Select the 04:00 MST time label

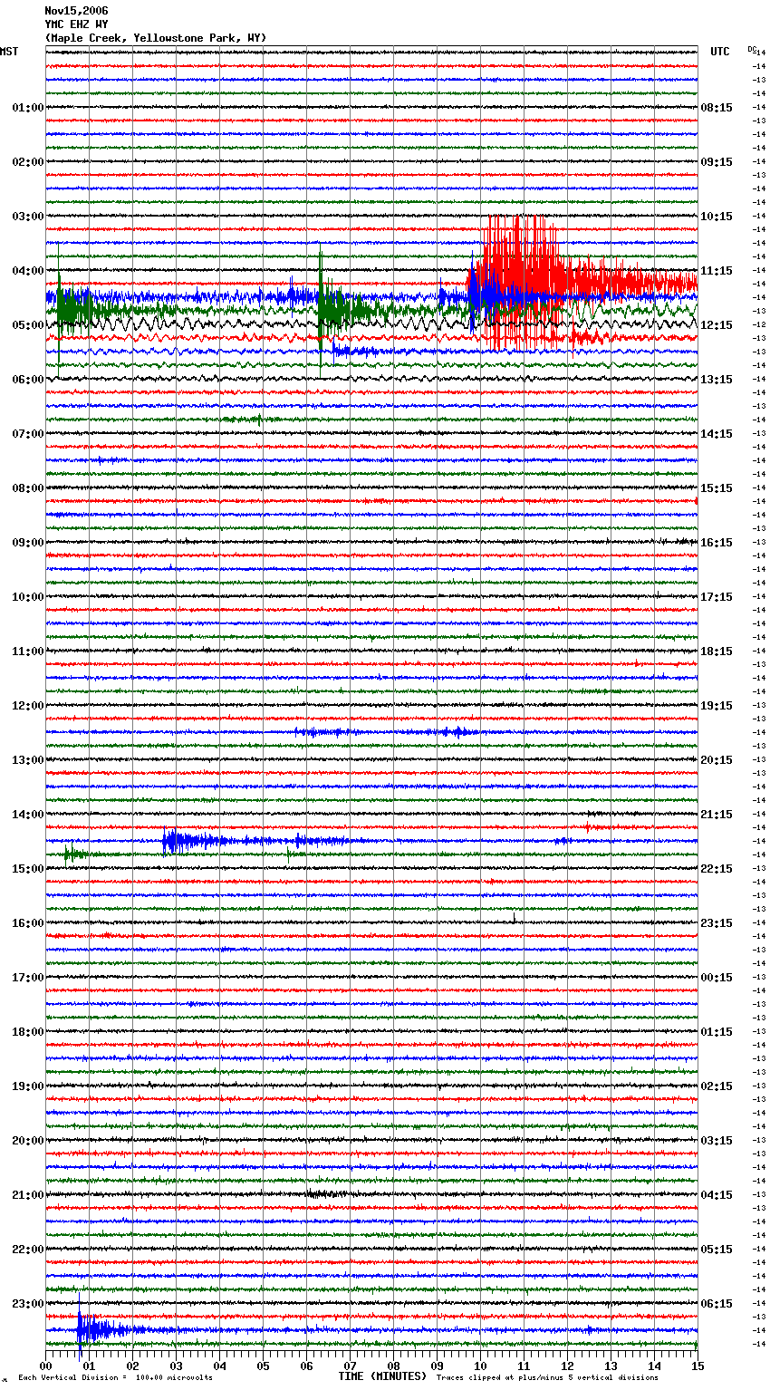coord(28,271)
